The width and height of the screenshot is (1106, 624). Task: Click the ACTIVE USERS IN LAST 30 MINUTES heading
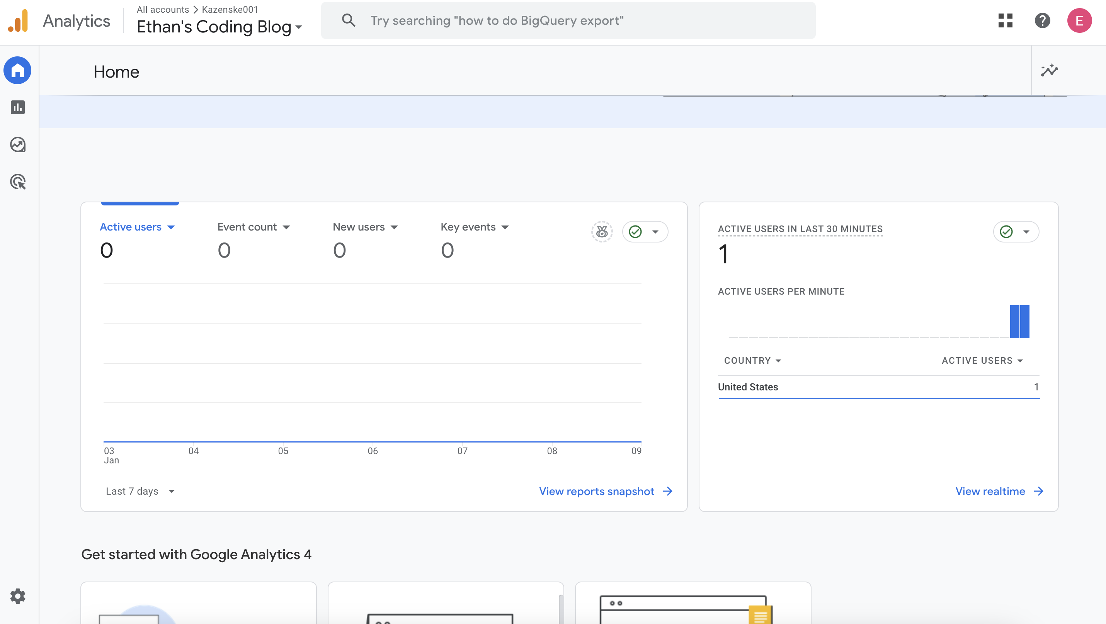coord(800,229)
